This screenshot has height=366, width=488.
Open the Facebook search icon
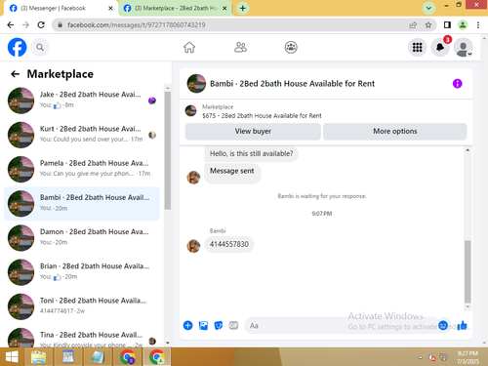pos(40,48)
